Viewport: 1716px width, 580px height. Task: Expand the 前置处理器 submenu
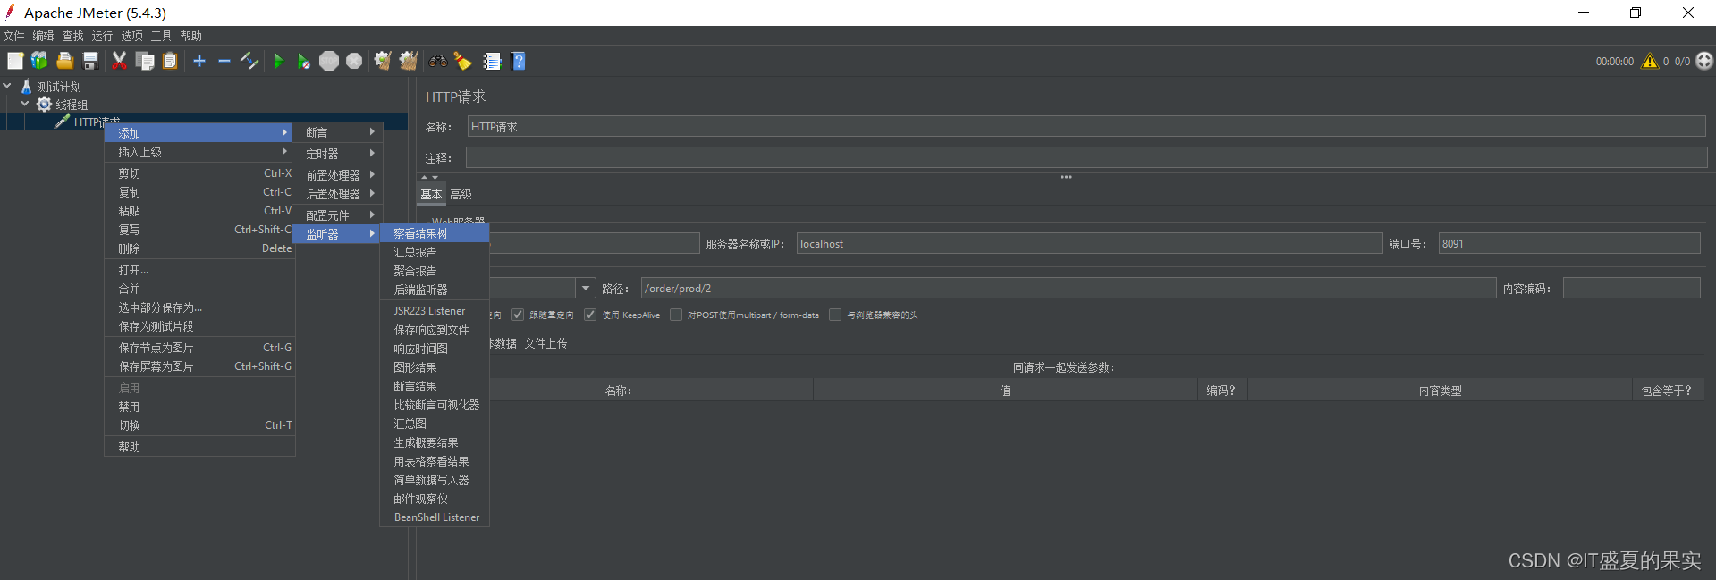(x=338, y=175)
